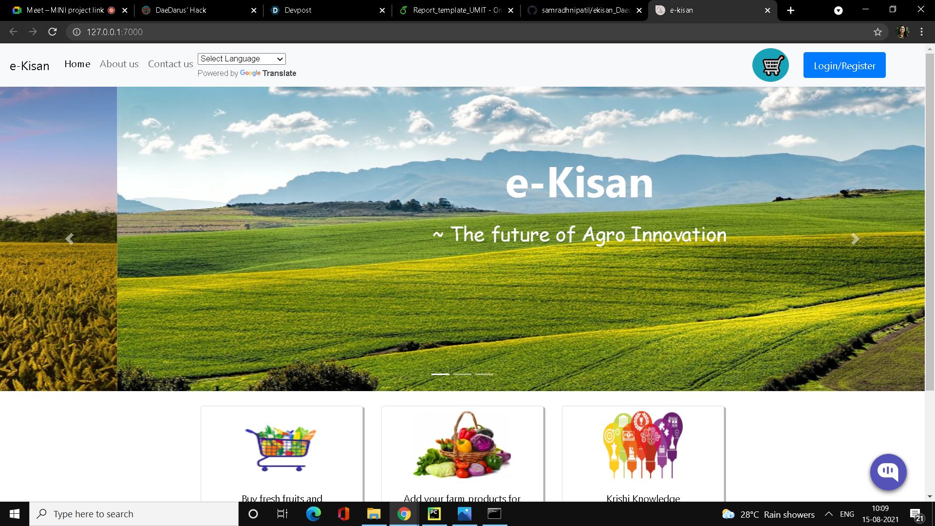The width and height of the screenshot is (935, 526).
Task: Reload the current page
Action: [x=53, y=32]
